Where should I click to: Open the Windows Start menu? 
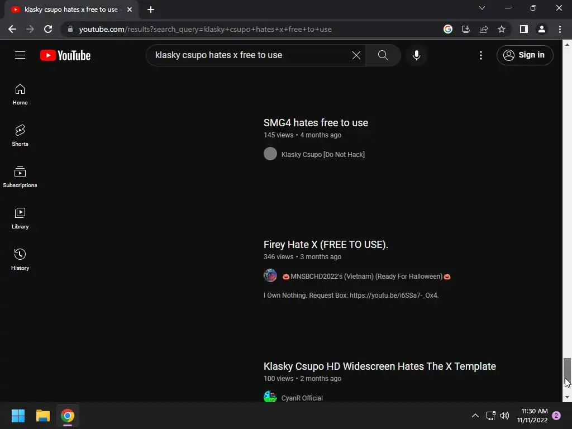18,416
